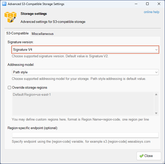The height and width of the screenshot is (164, 165).
Task: Click the green checkmark on Close button
Action: pos(142,156)
